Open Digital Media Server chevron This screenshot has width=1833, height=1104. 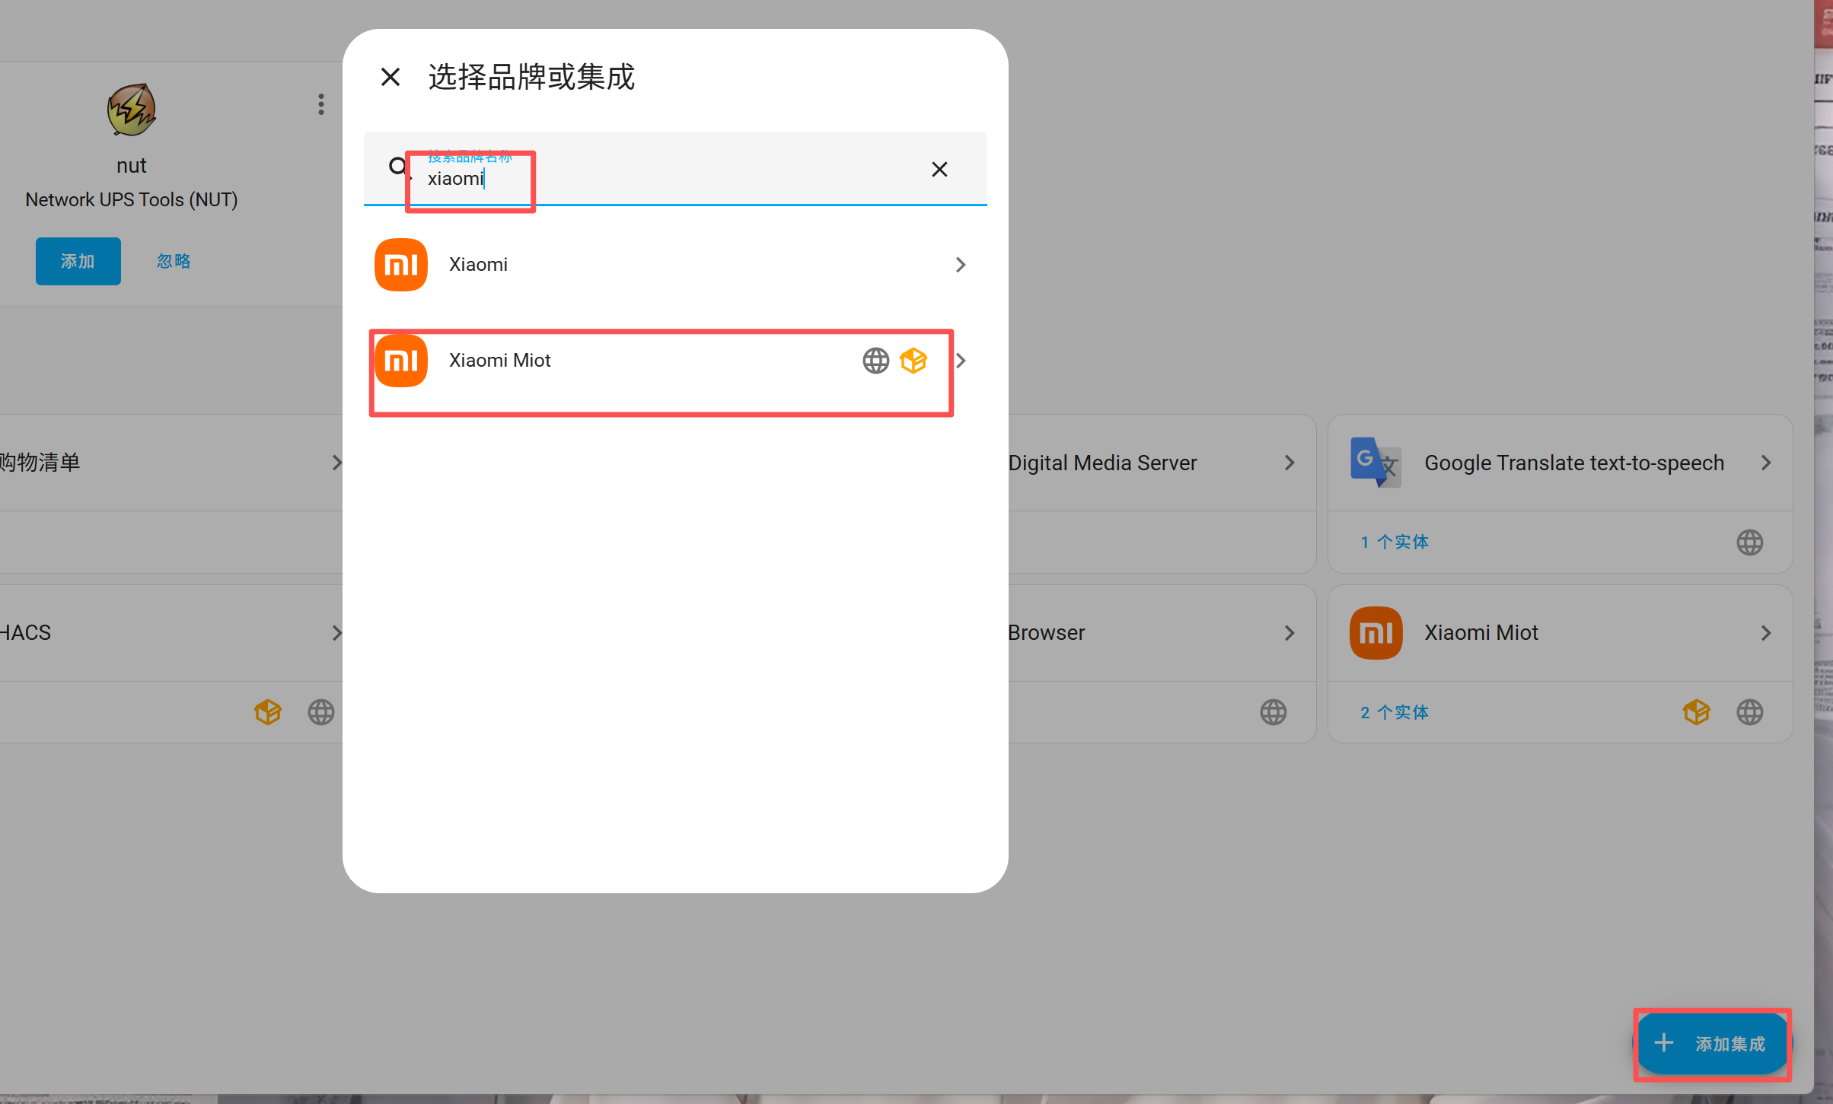click(x=1289, y=463)
